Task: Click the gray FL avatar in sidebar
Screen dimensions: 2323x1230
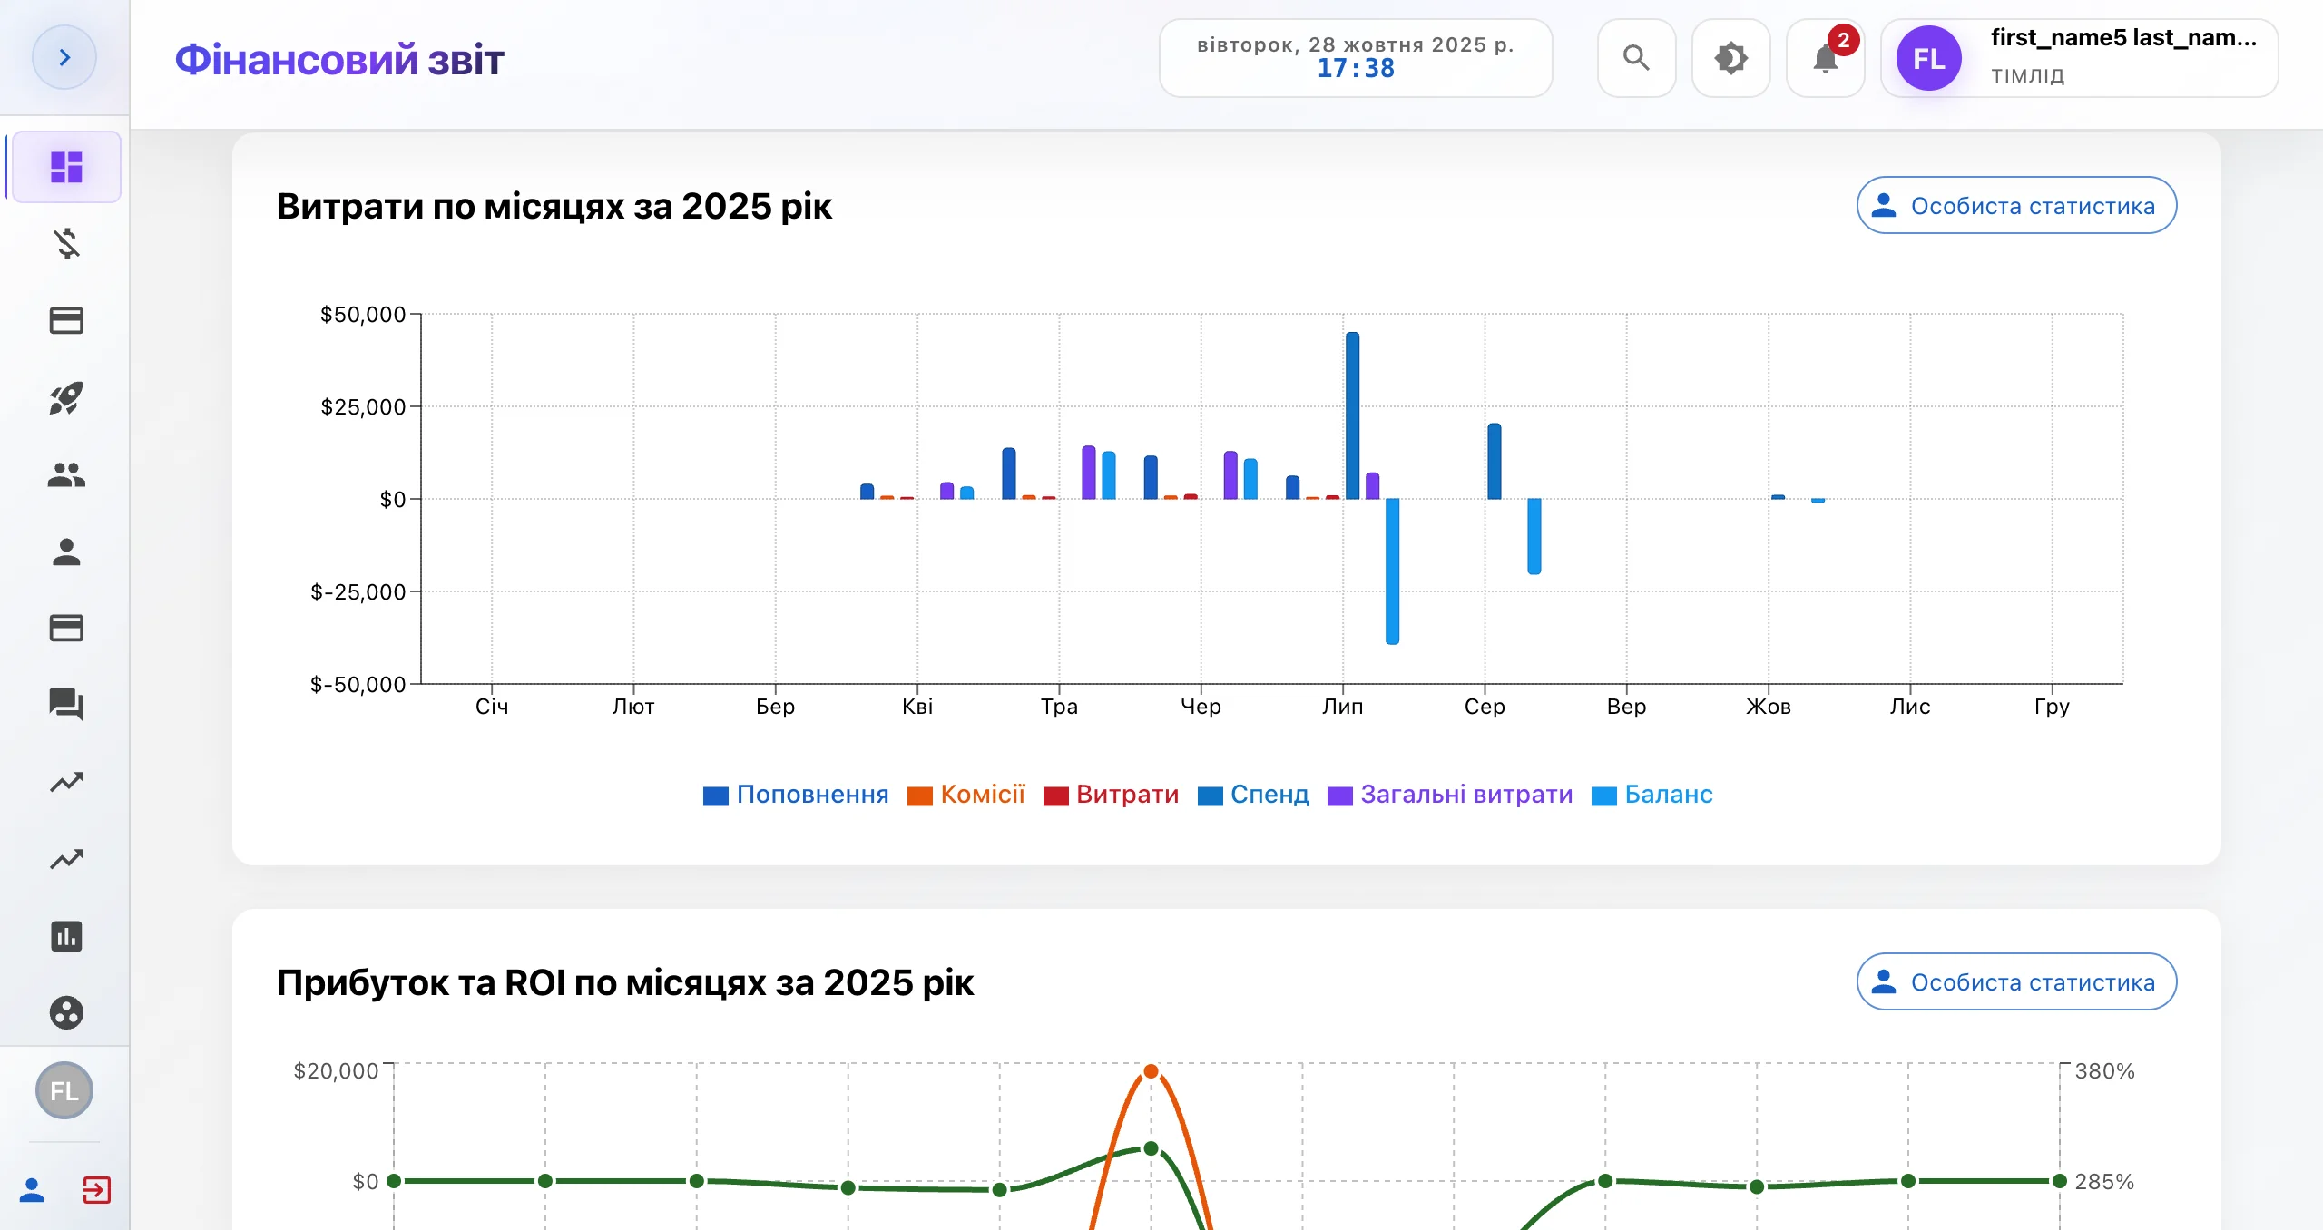Action: click(x=64, y=1090)
